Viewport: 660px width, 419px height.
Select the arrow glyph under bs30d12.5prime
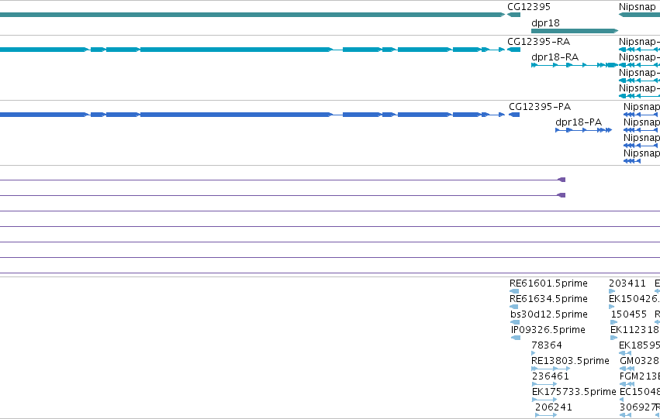515,322
